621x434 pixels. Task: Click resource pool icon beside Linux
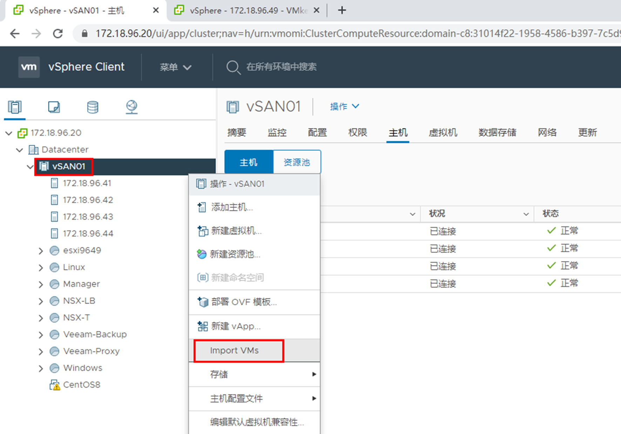54,267
